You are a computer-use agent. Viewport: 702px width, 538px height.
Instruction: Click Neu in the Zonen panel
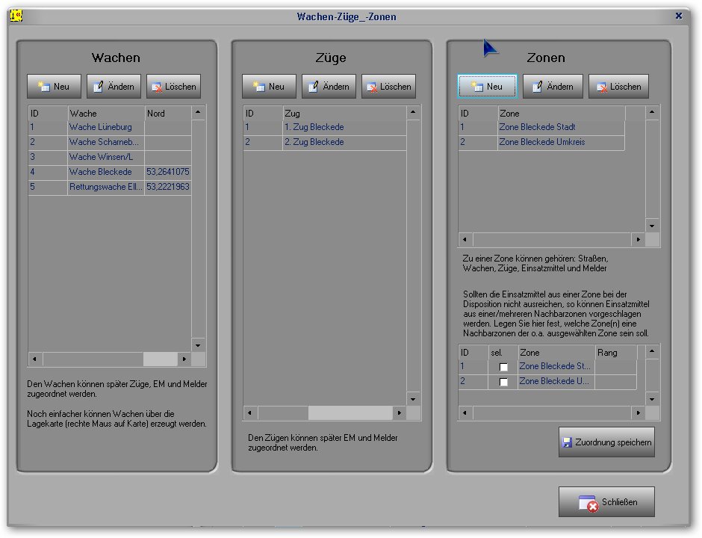(487, 87)
